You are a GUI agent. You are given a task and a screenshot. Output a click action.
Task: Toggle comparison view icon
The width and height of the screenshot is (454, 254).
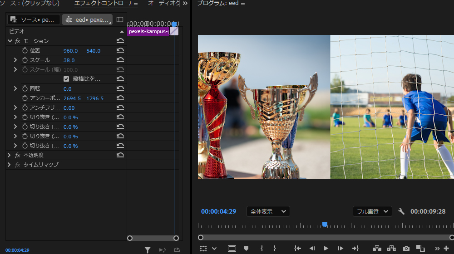[420, 249]
